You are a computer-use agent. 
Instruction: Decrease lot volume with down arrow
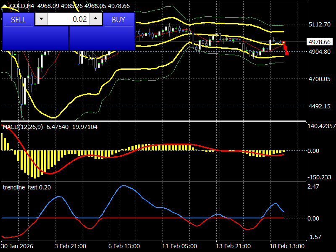(x=41, y=19)
